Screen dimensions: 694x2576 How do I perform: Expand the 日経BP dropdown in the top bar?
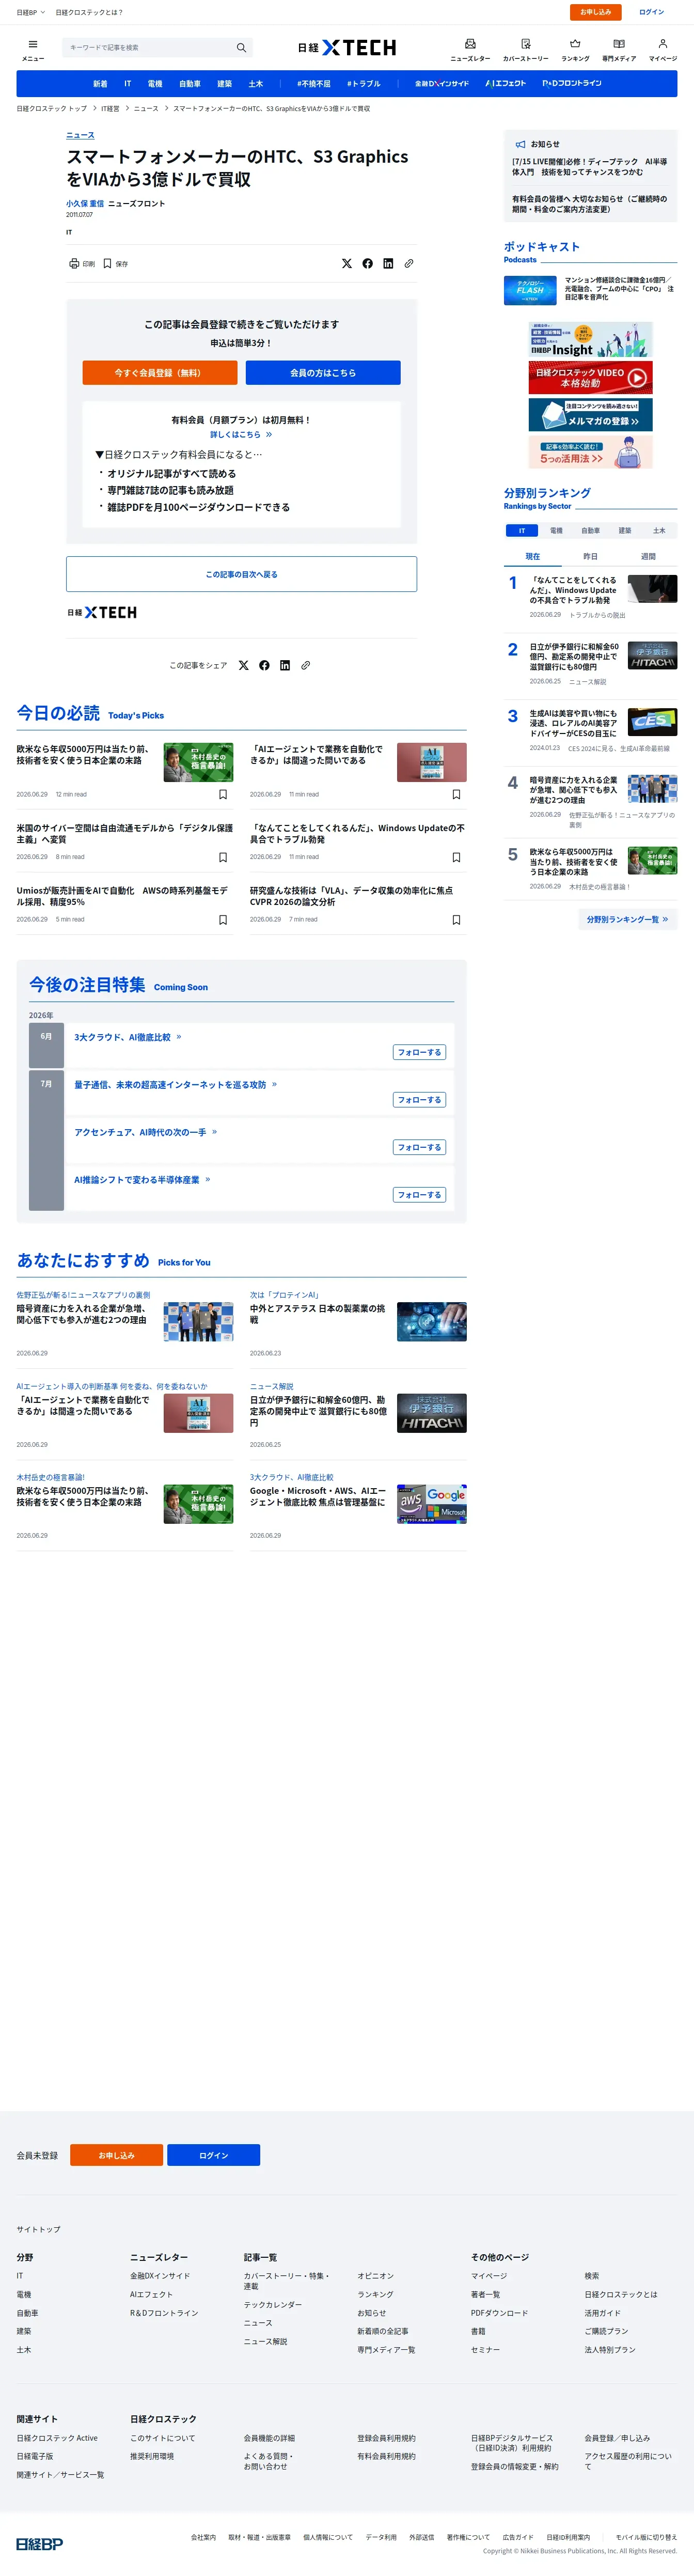(30, 12)
